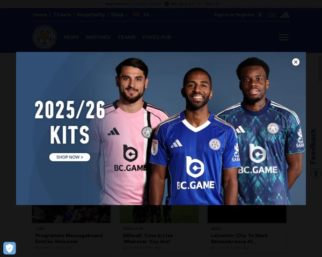Click the Hospitality link

click(x=91, y=14)
